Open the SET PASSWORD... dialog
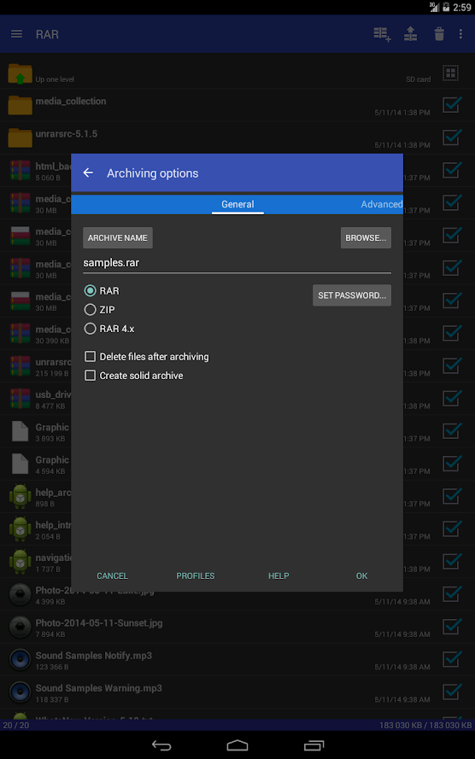The image size is (475, 759). pos(352,295)
